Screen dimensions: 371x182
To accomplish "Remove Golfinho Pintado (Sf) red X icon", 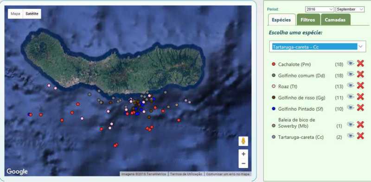I will [360, 107].
